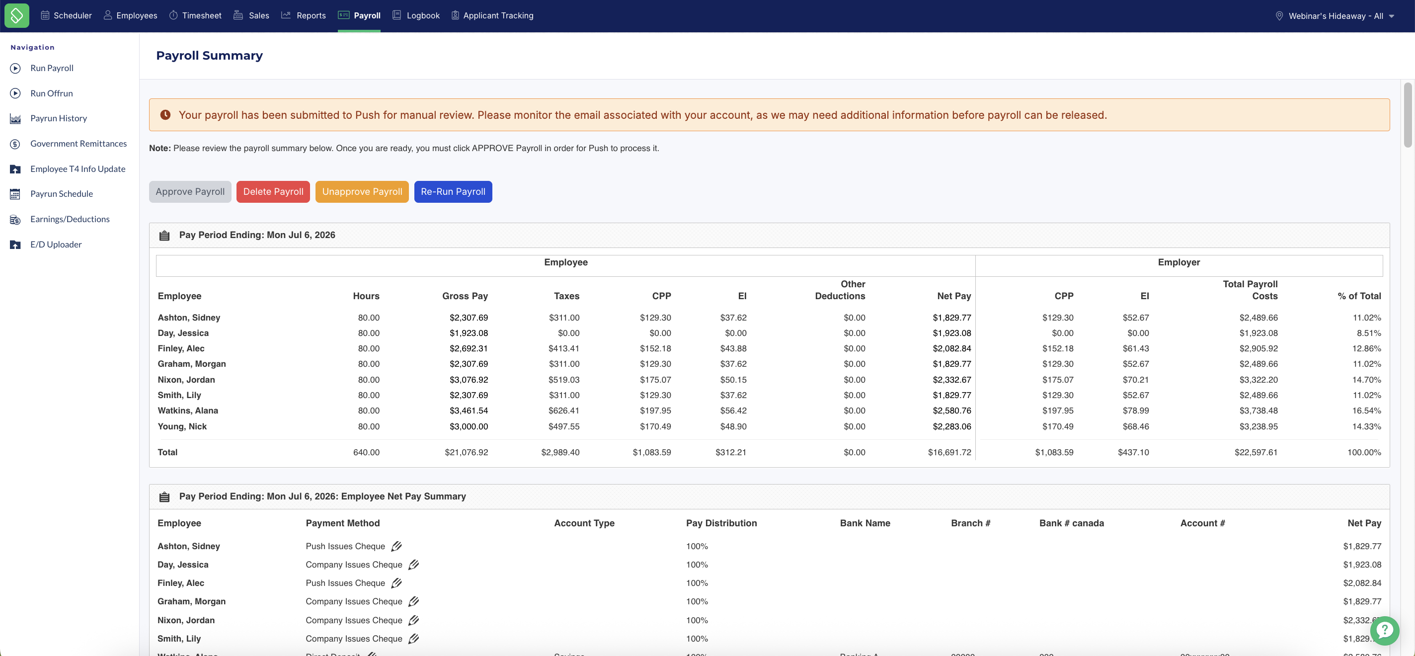Open the Logbook tab

pos(416,15)
